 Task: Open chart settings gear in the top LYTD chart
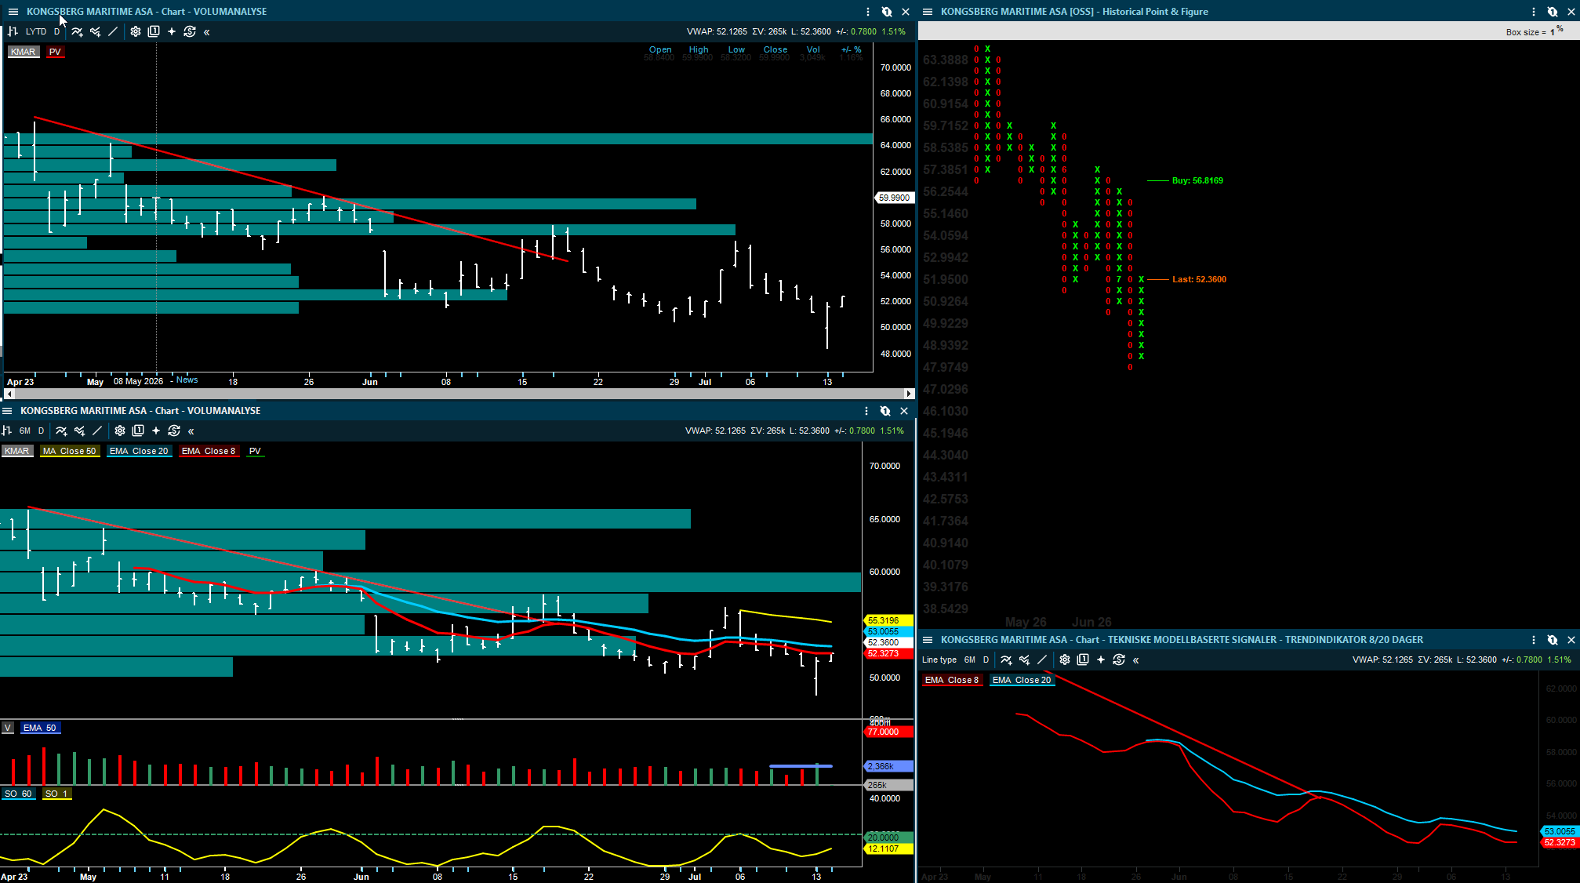click(136, 31)
